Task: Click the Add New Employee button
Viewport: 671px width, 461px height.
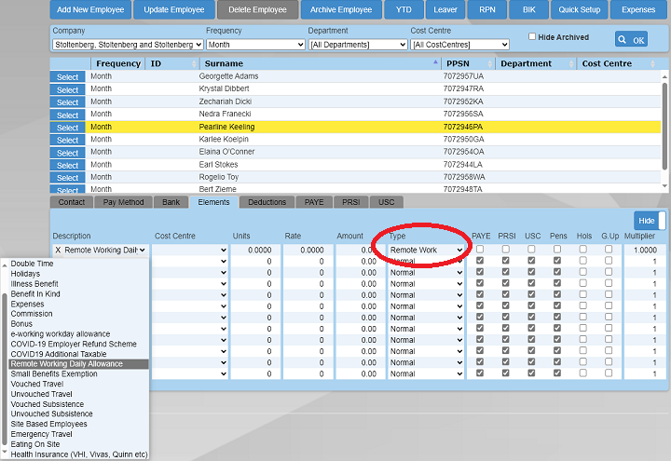Action: pyautogui.click(x=90, y=10)
